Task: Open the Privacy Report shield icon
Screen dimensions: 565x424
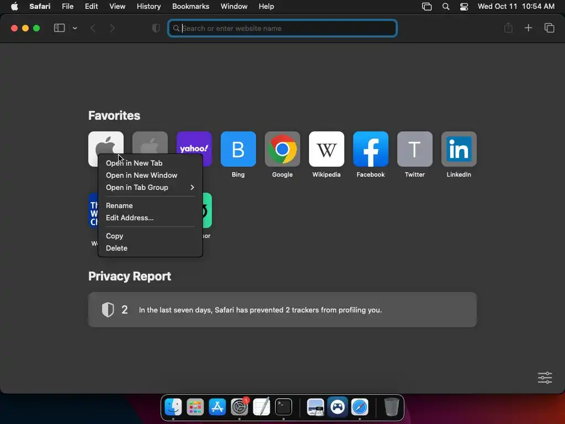Action: [156, 28]
